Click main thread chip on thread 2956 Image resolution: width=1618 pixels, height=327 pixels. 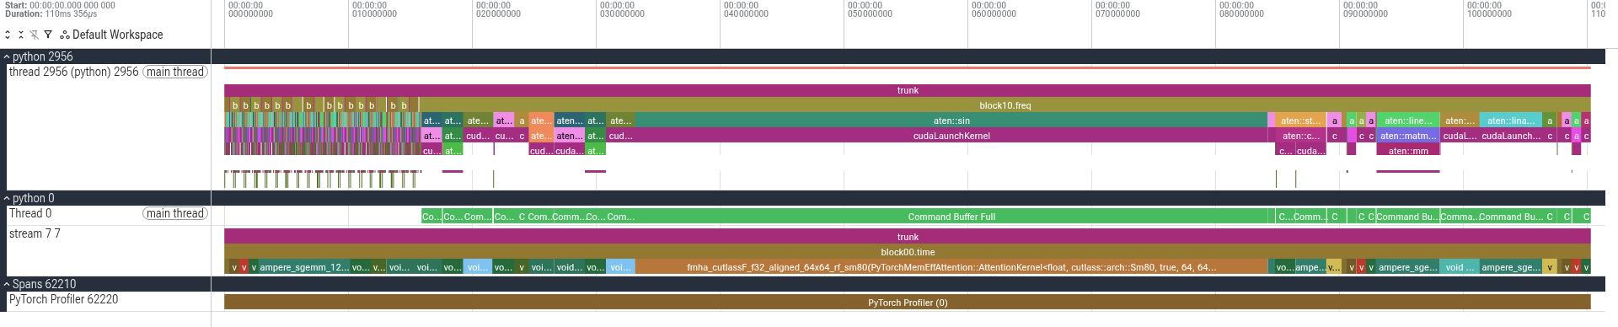[x=175, y=72]
